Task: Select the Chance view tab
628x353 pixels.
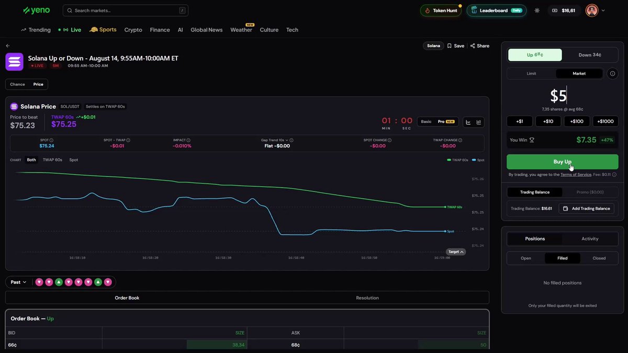Action: point(17,84)
